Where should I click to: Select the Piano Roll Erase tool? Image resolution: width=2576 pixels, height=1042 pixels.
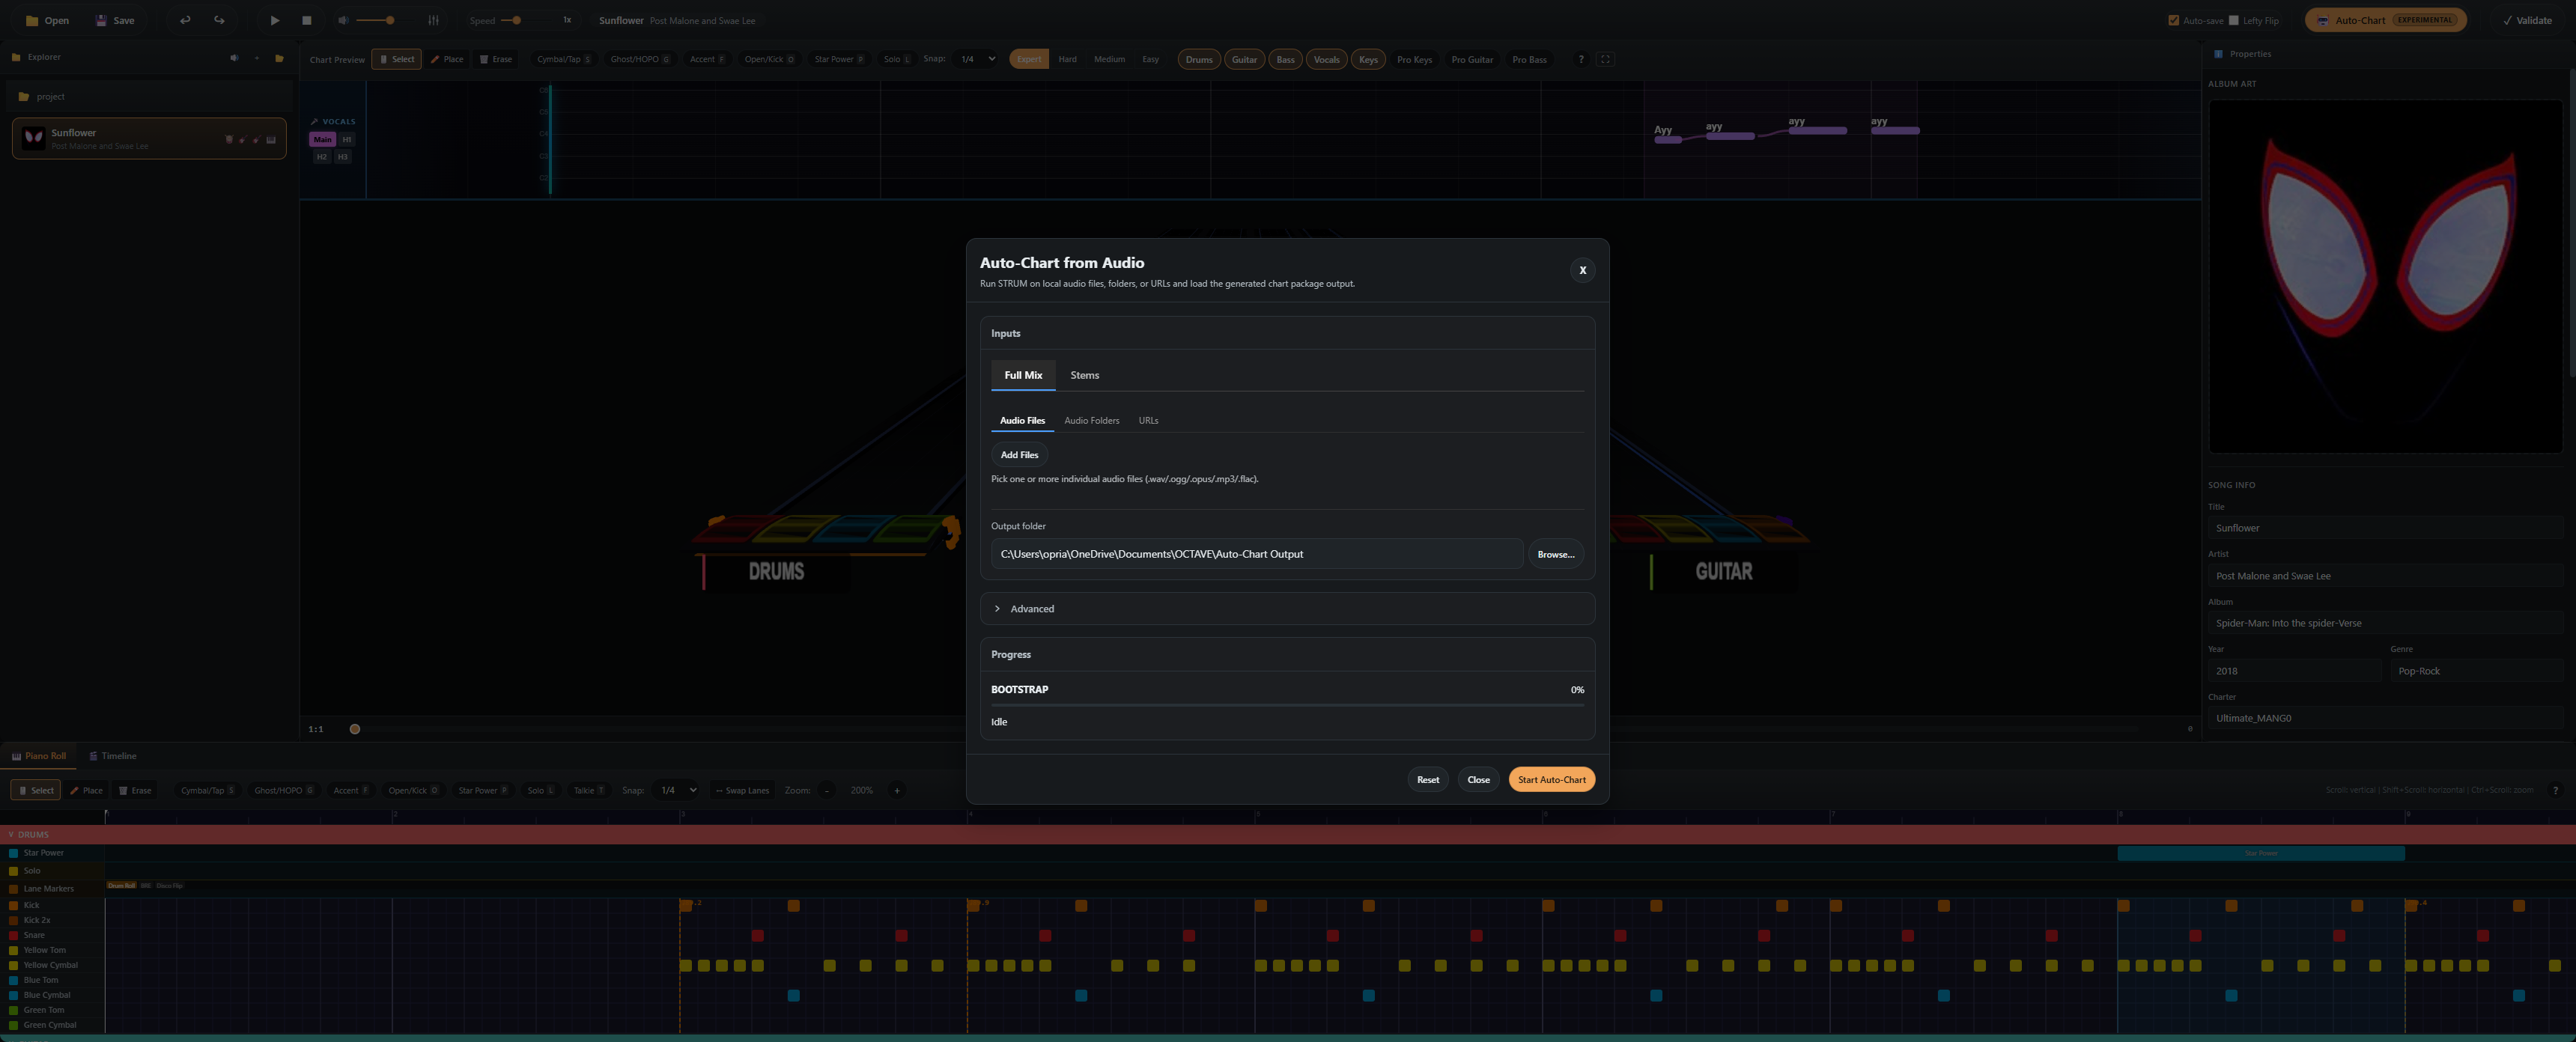click(136, 790)
